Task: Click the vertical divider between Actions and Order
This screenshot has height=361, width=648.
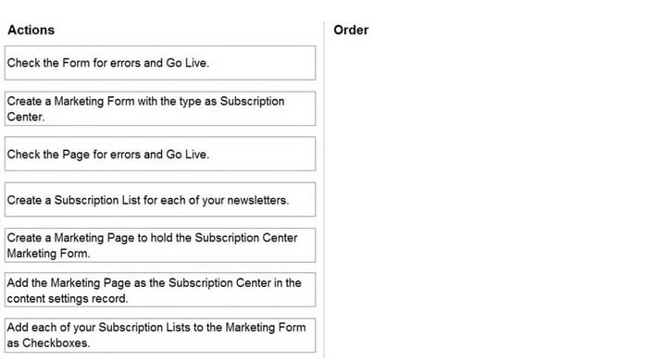Action: (x=324, y=190)
